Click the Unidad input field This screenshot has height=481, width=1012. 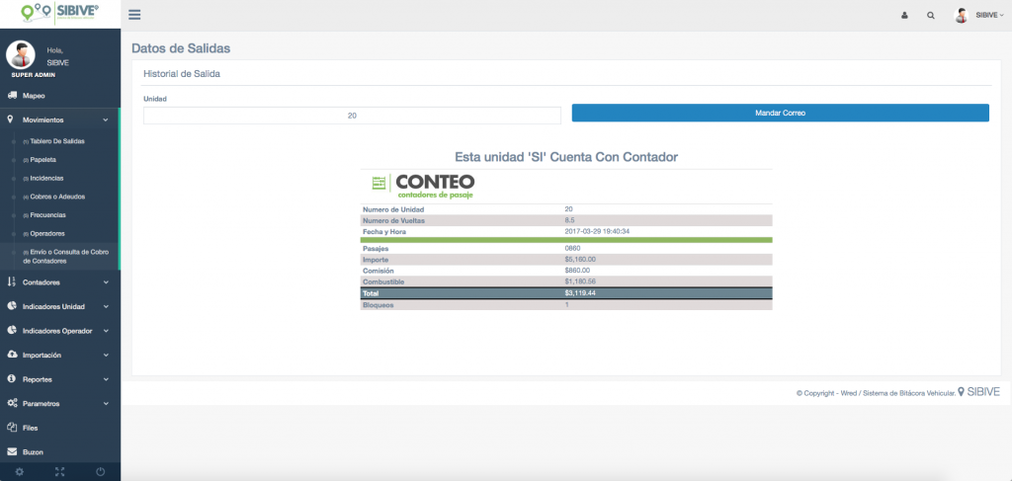[x=352, y=116]
